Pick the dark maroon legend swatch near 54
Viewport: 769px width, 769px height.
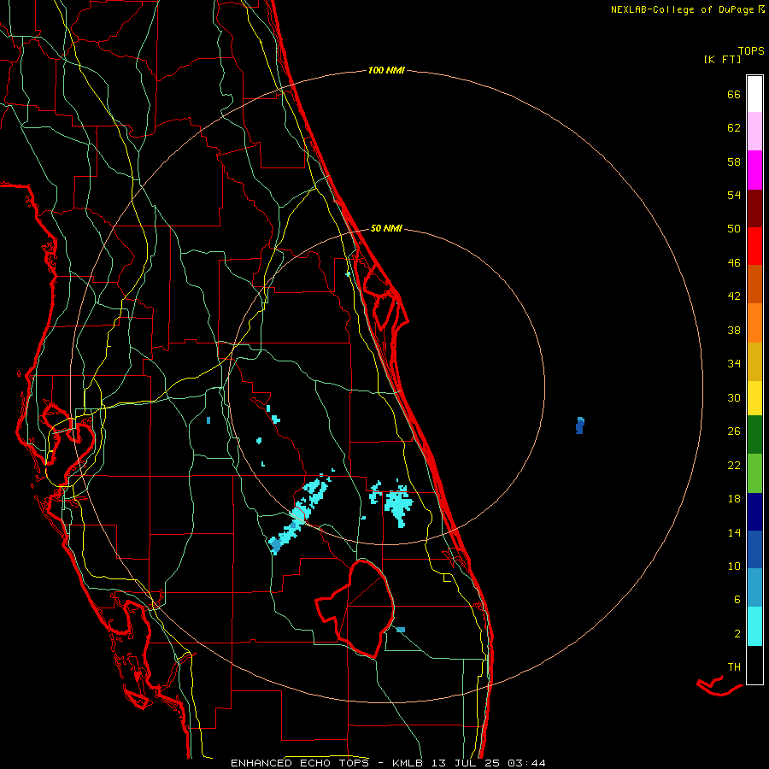point(754,208)
